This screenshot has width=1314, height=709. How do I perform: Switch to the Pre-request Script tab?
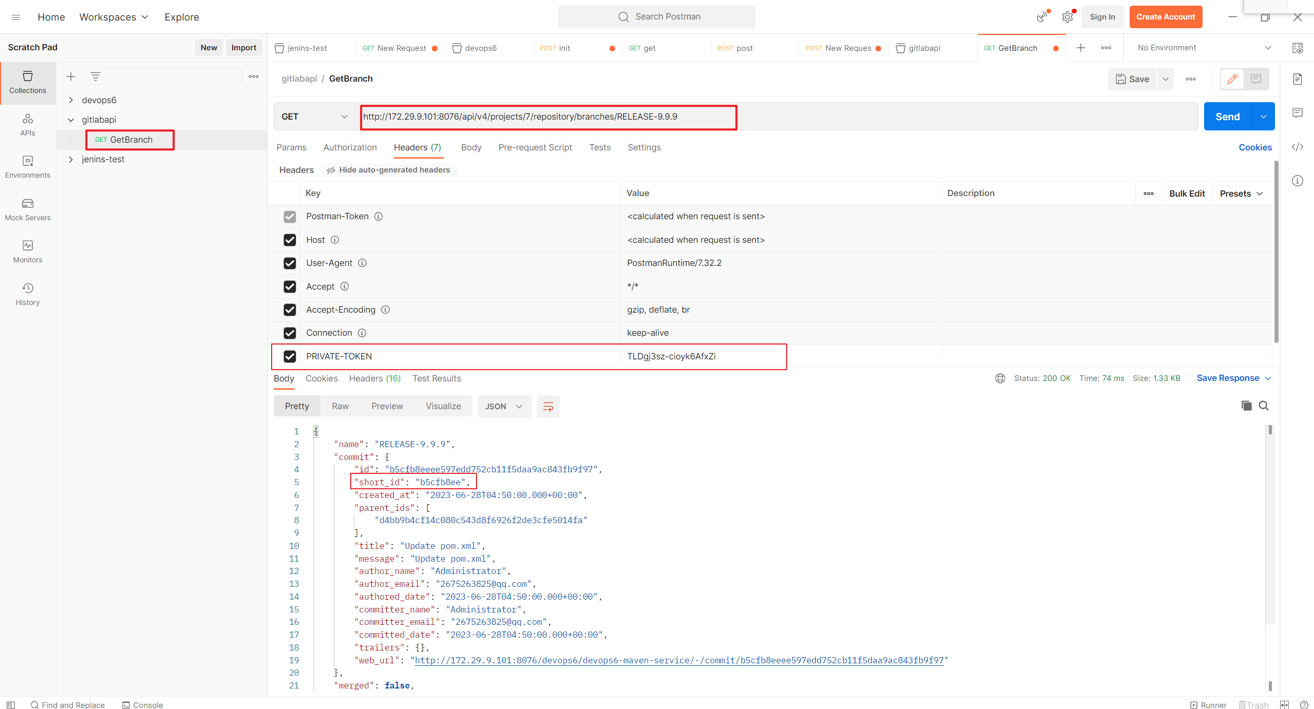[x=535, y=147]
